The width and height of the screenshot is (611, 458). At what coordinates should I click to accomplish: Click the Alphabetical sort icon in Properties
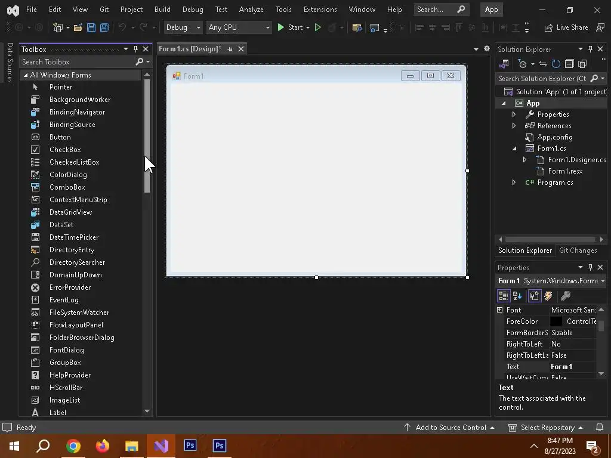[x=517, y=296]
